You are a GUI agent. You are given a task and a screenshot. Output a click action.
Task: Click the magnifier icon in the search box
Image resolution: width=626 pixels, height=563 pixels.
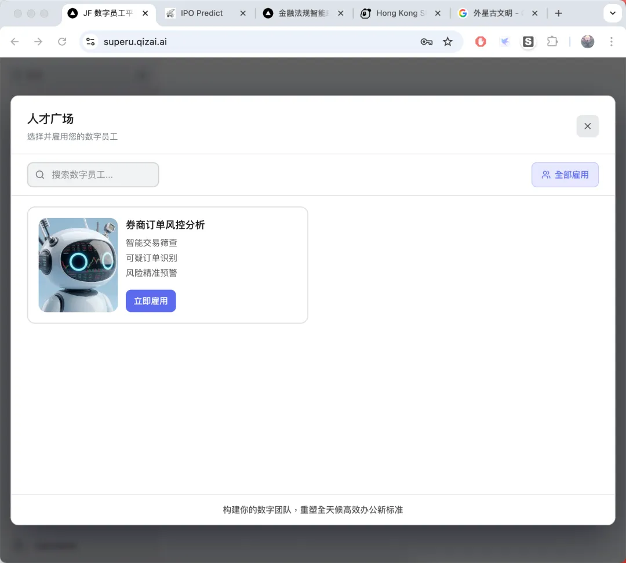coord(39,174)
